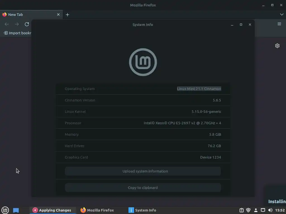Maximize the System Info window

coord(241,25)
